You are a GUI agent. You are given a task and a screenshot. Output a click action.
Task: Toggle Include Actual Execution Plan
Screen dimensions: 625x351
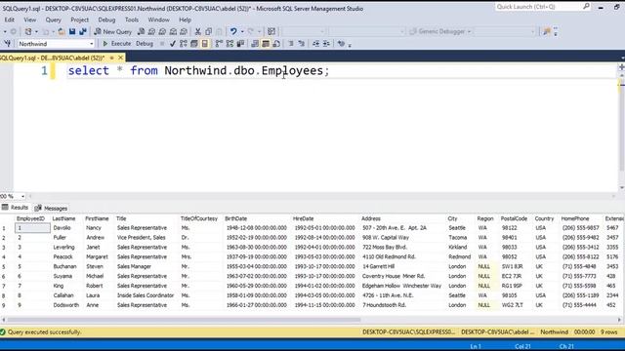point(219,44)
